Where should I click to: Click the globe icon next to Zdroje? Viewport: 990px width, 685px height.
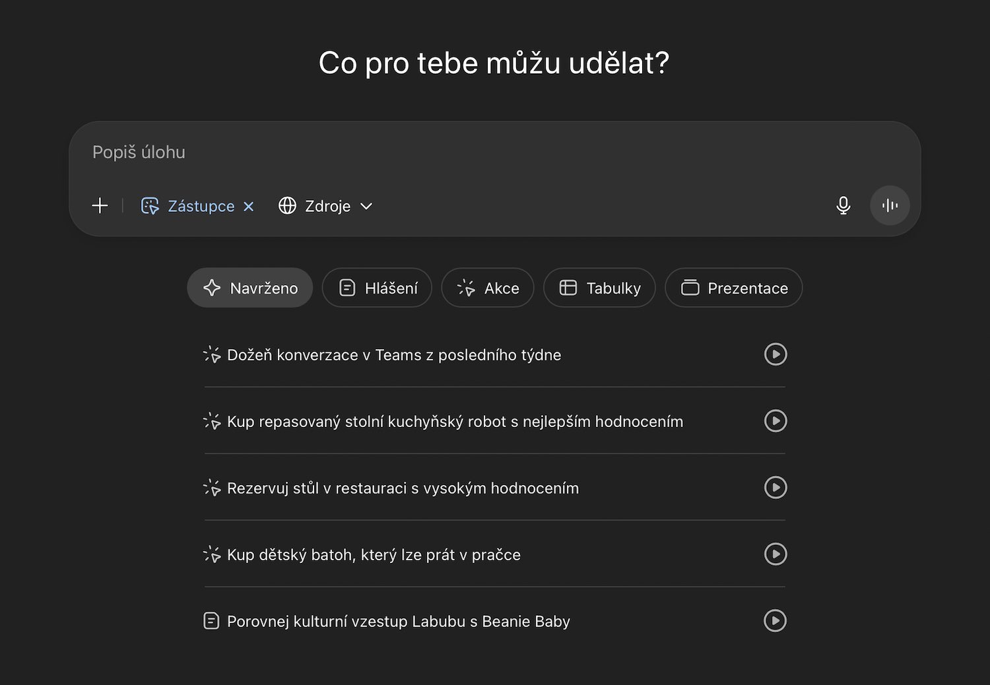(x=287, y=206)
